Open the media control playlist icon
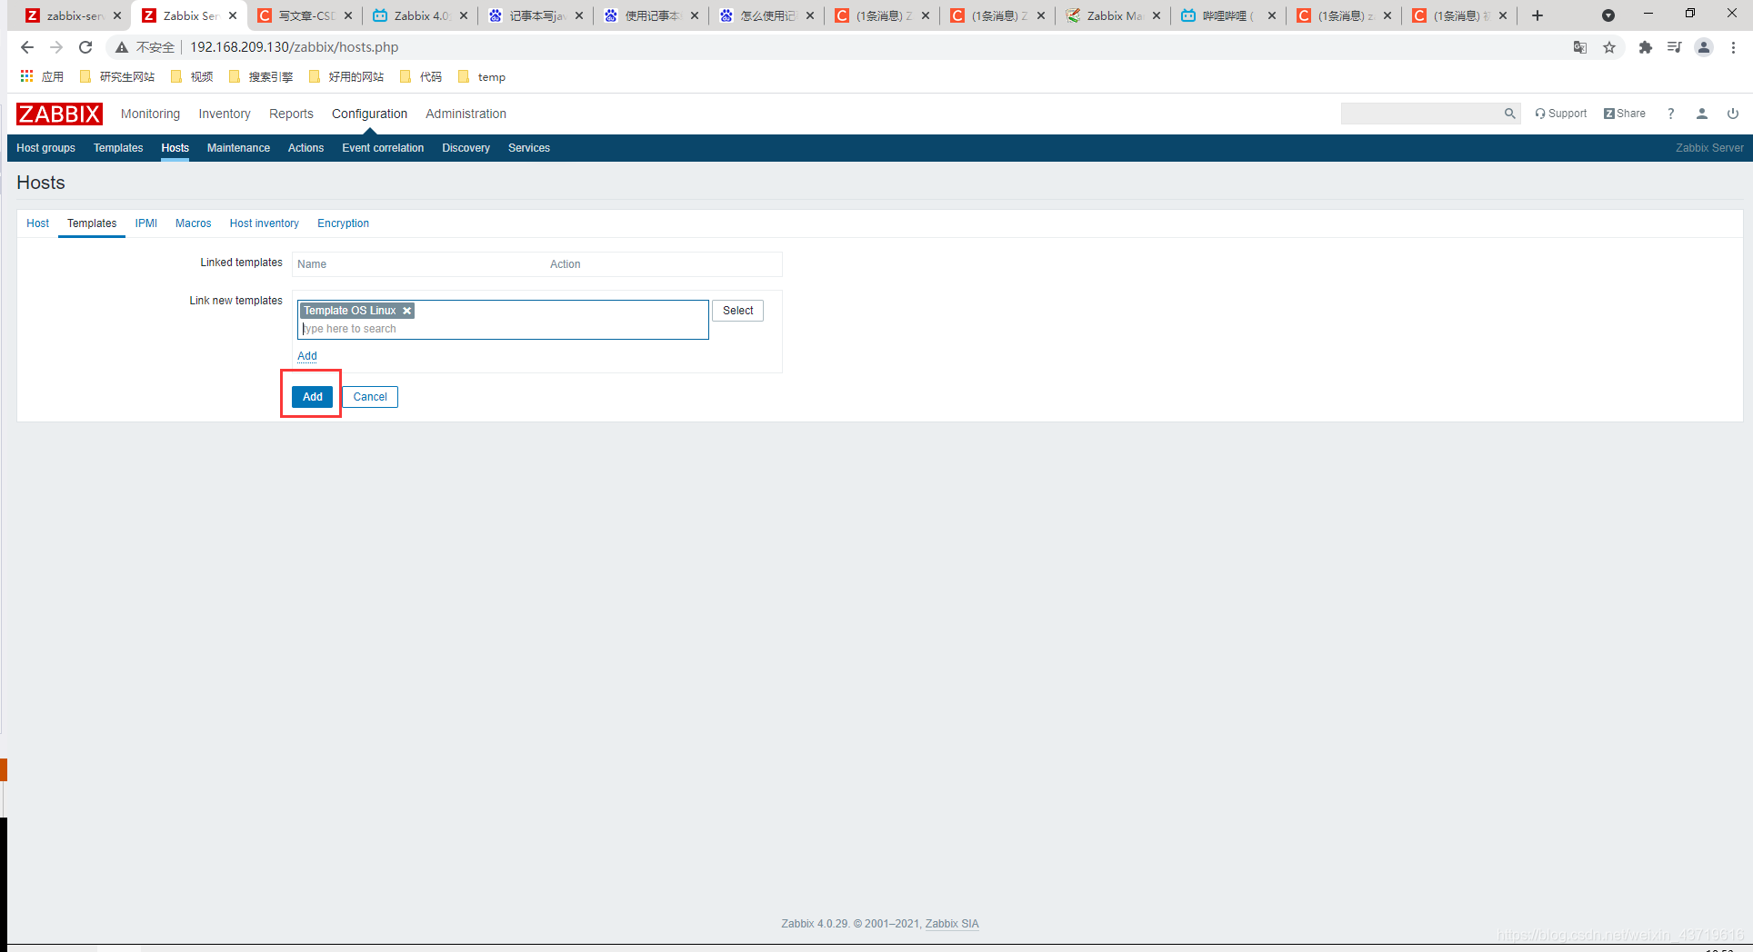 (x=1674, y=47)
